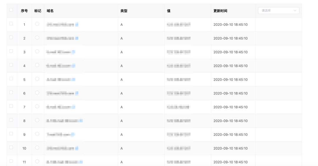Viewport: 318px width, 166px height.
Task: Tick the select-all checkbox in table header
Action: click(11, 10)
